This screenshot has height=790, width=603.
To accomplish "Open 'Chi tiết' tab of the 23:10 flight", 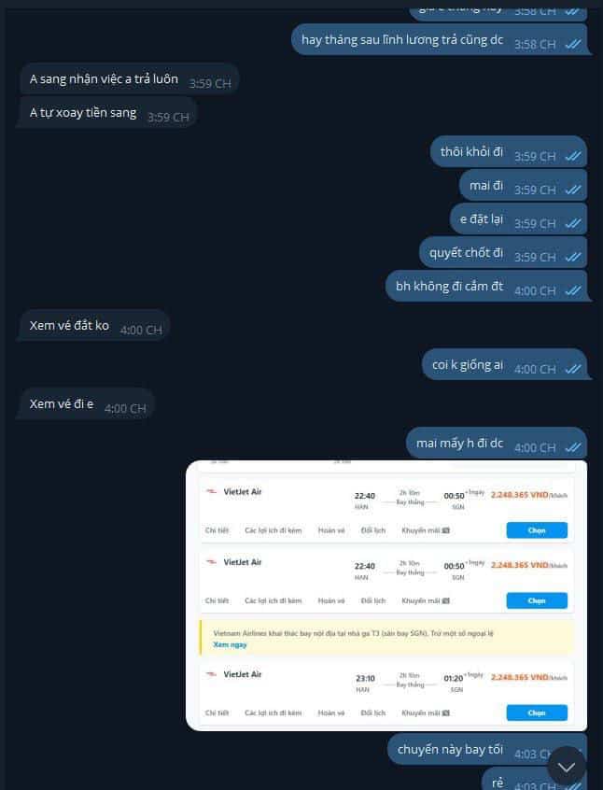I will click(217, 712).
